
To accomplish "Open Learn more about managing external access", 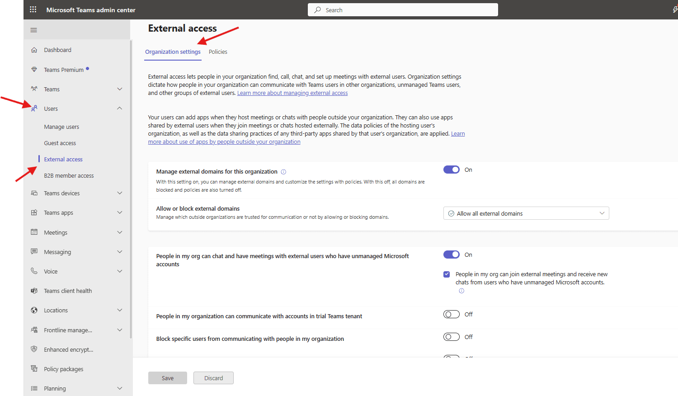I will [x=292, y=93].
